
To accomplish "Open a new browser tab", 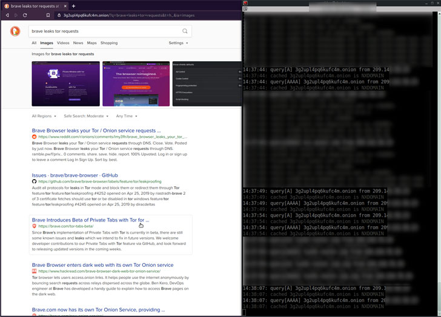I will point(73,5).
